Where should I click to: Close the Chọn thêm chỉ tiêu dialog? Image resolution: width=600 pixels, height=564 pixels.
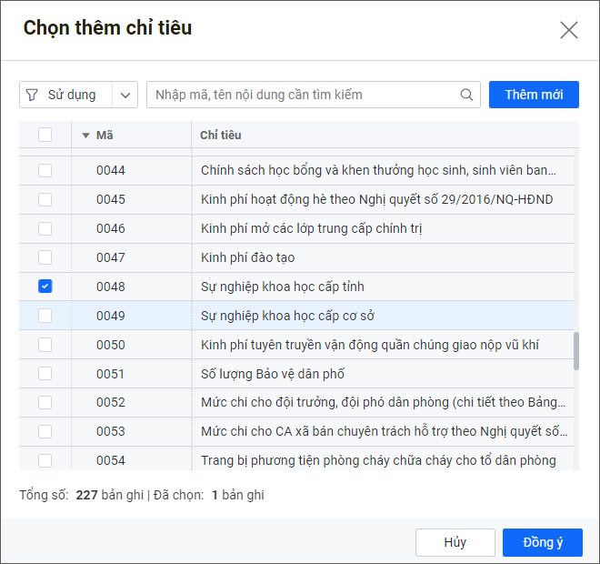point(569,30)
